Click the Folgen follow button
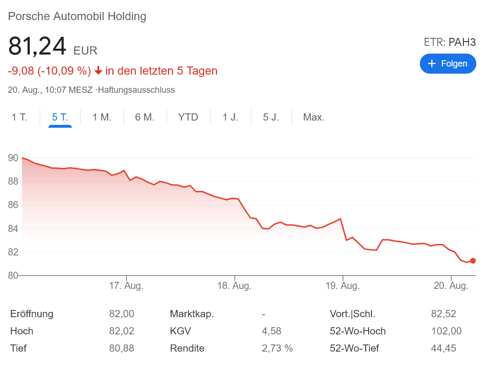 pyautogui.click(x=448, y=64)
